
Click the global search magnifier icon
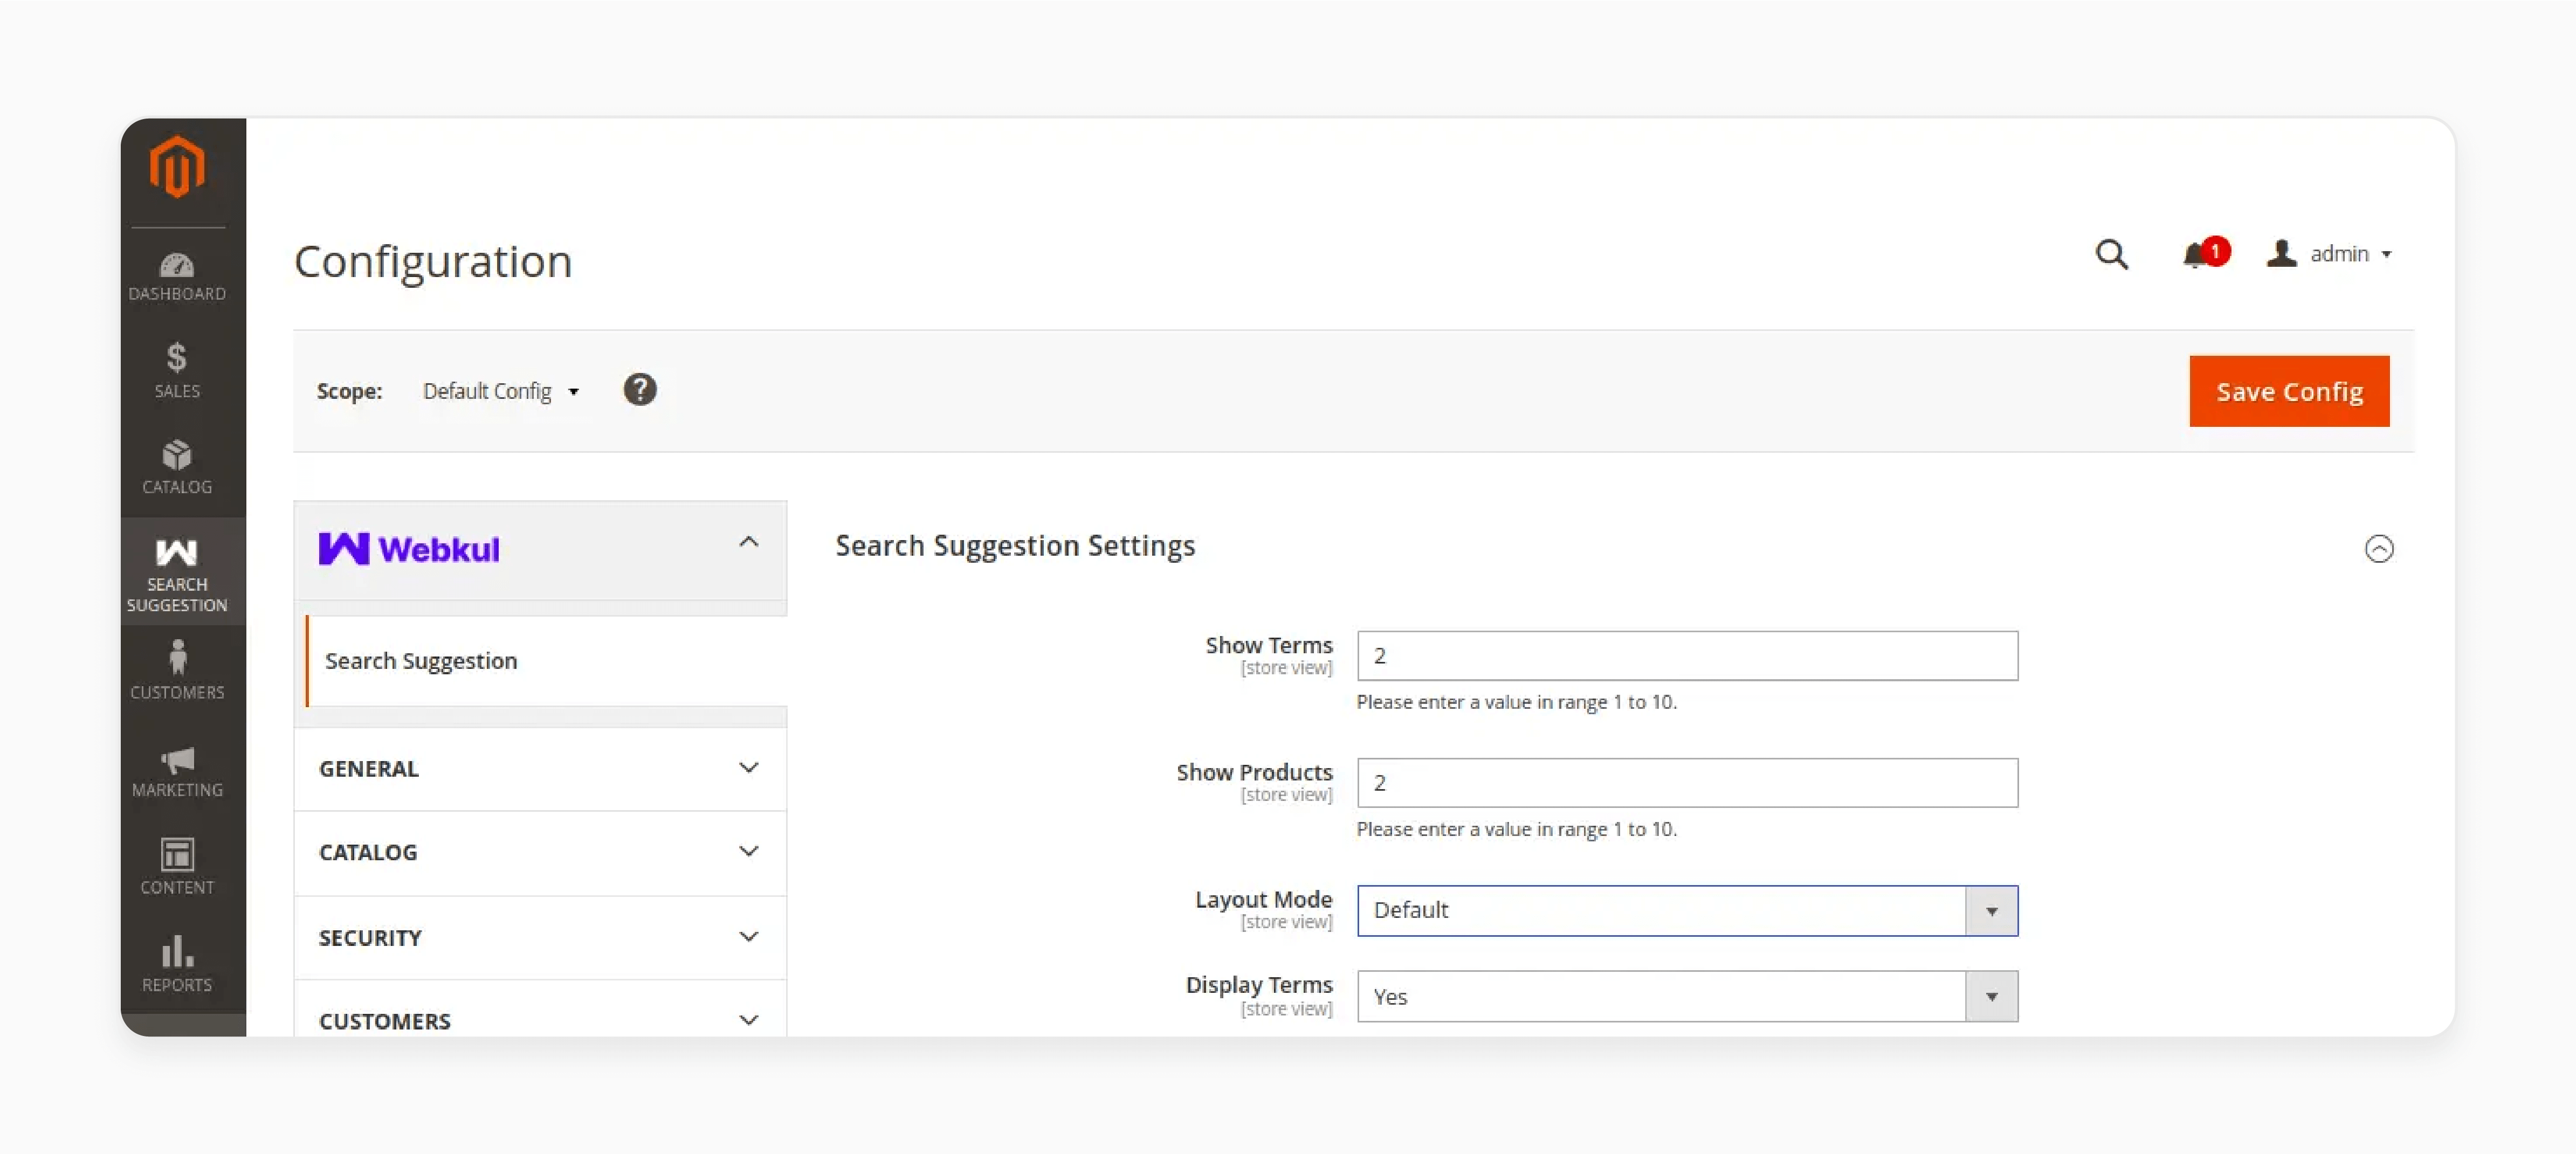tap(2111, 254)
